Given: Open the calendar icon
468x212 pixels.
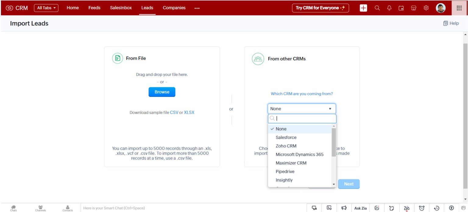Looking at the screenshot, I should pyautogui.click(x=401, y=8).
